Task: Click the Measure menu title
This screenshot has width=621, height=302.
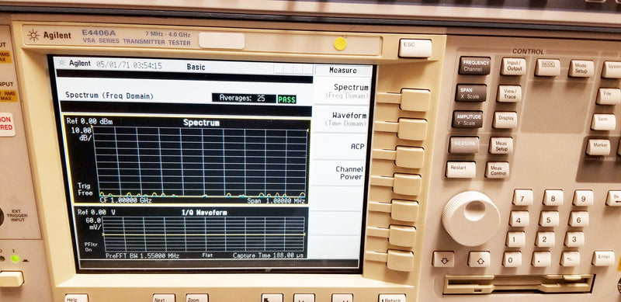Action: 343,70
